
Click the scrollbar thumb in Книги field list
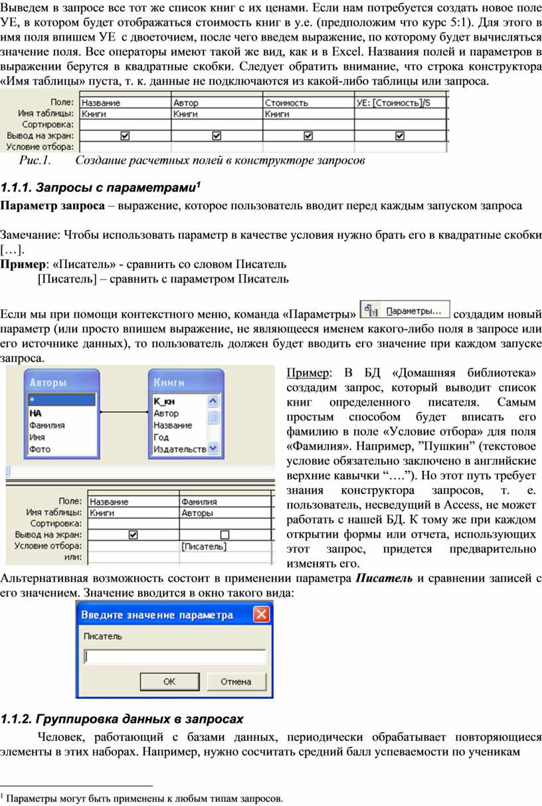[x=213, y=417]
